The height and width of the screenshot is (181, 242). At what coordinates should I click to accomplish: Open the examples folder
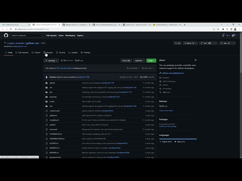53,97
